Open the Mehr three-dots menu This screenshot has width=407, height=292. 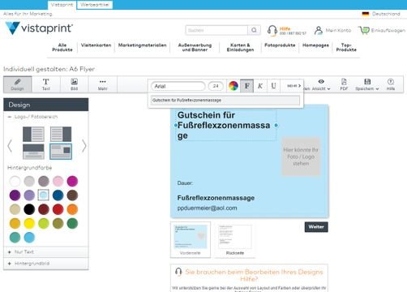103,84
